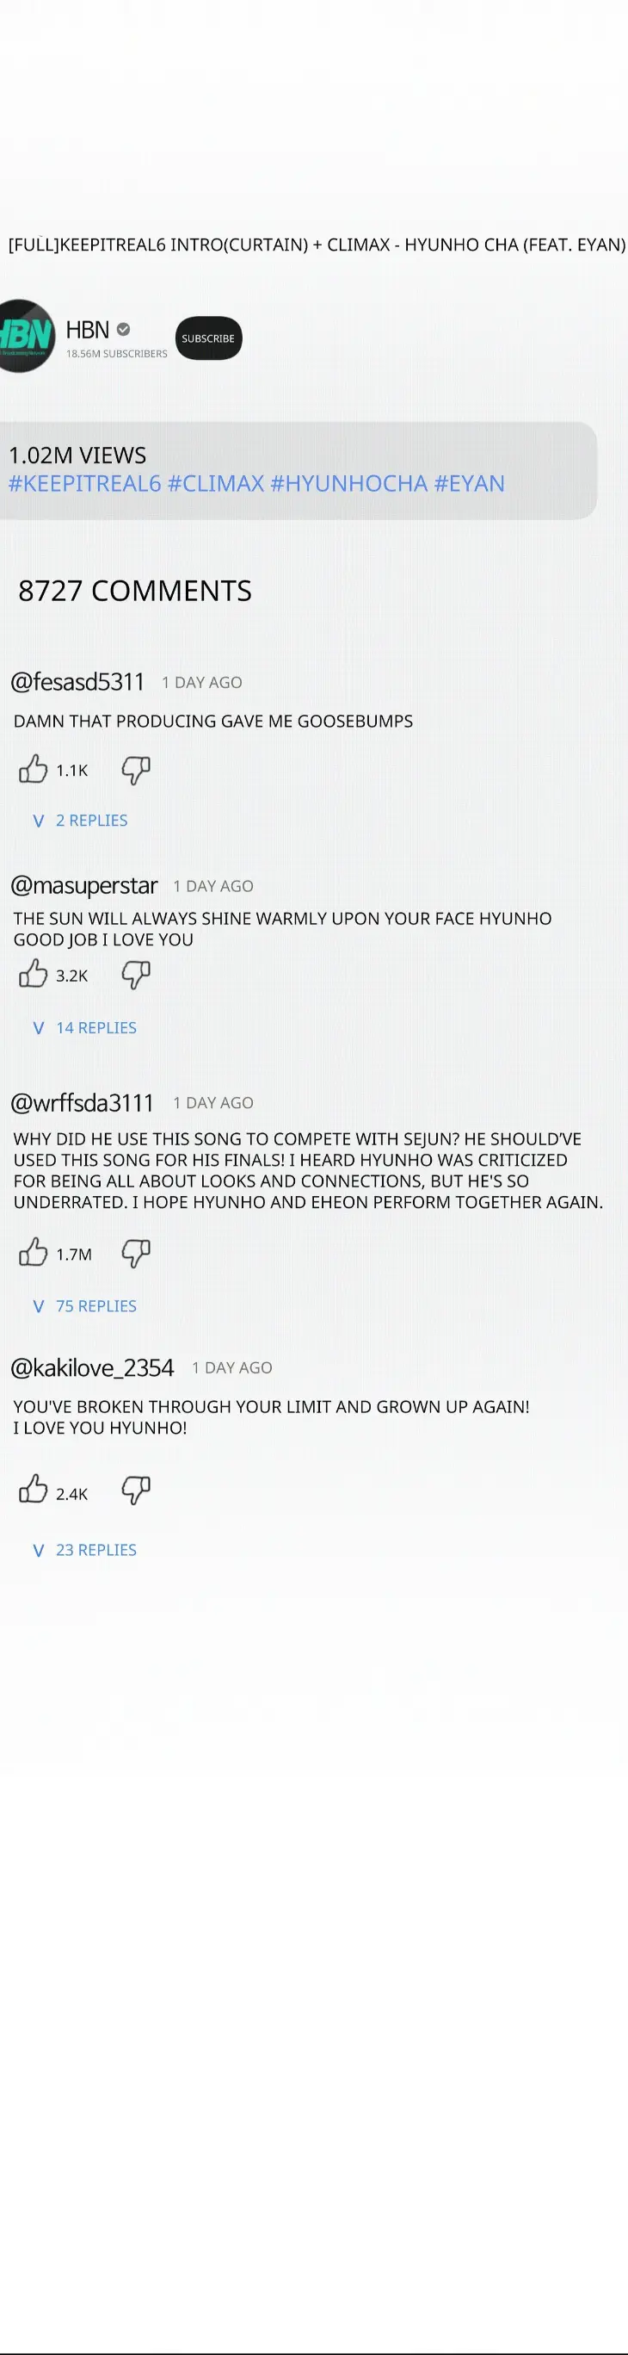Expand 2 replies under @fesasd5311
628x2355 pixels.
[x=80, y=820]
